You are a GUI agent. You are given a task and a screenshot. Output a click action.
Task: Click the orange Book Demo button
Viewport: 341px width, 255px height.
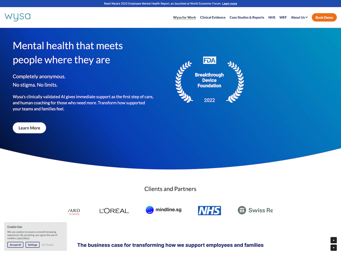[324, 17]
